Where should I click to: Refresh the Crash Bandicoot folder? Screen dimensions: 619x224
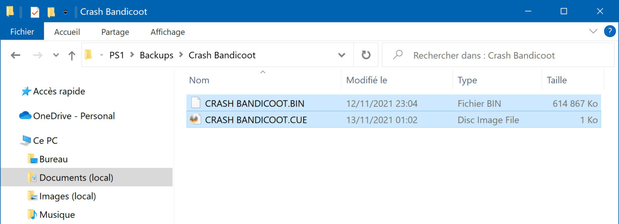[x=366, y=55]
